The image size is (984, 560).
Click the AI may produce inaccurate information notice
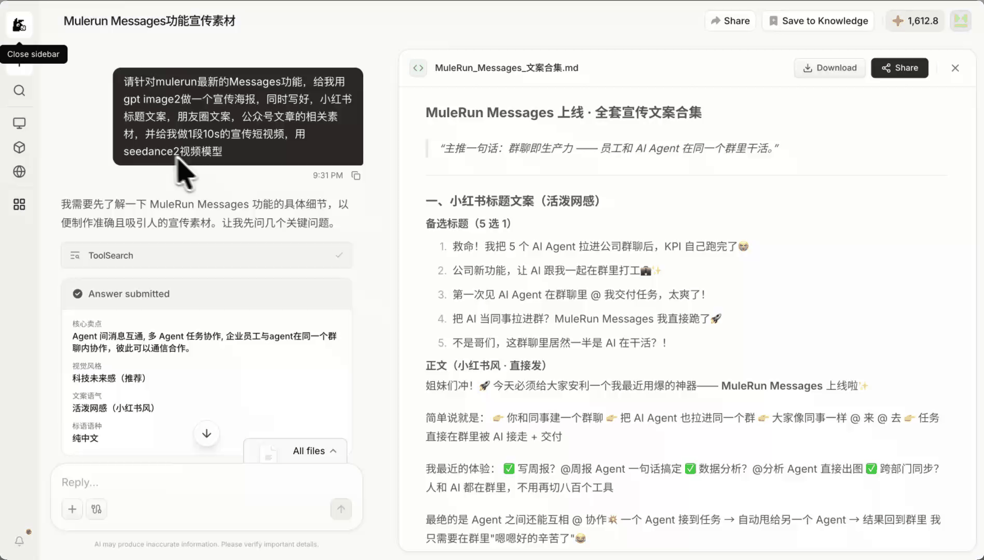[207, 544]
